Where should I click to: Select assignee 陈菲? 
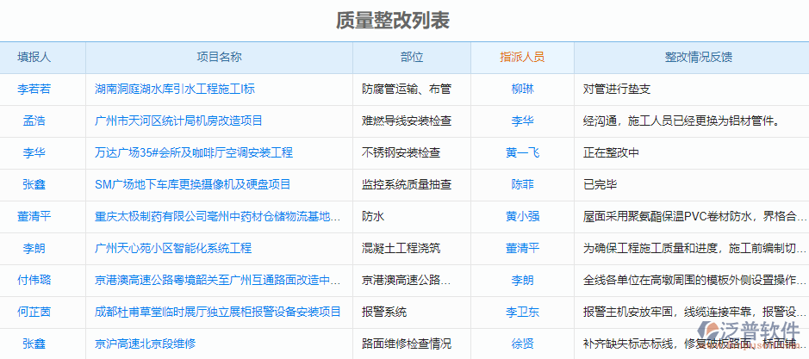point(522,184)
